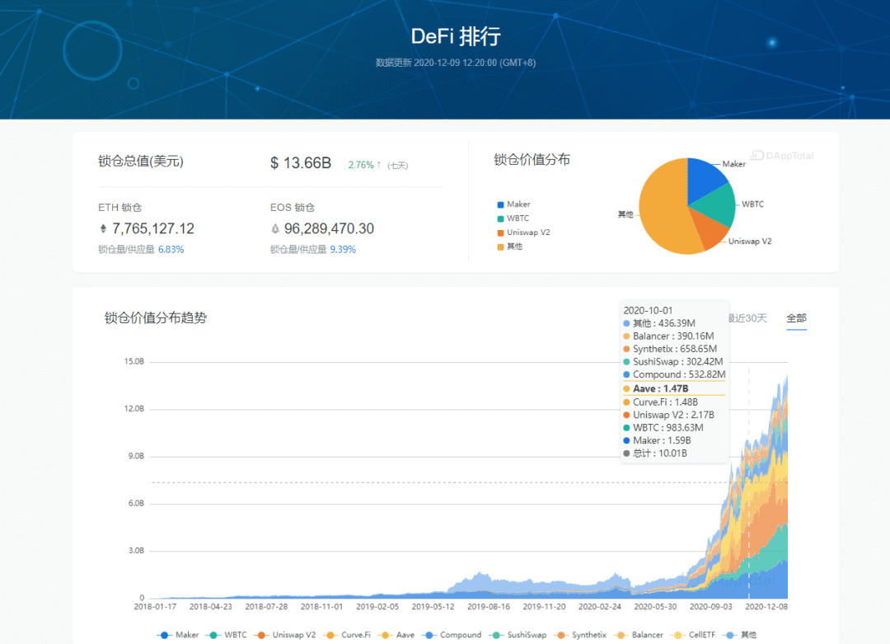The image size is (890, 644).
Task: Click the blue Maker legend swatch in pie legend
Action: pos(501,204)
